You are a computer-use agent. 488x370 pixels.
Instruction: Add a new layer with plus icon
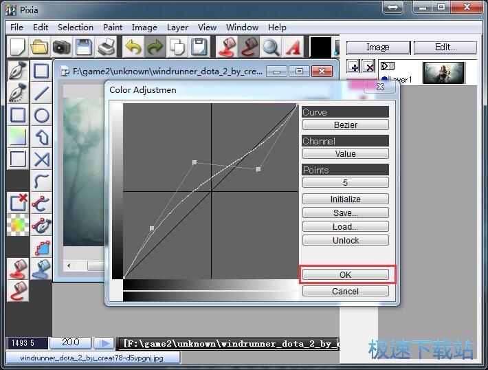353,67
